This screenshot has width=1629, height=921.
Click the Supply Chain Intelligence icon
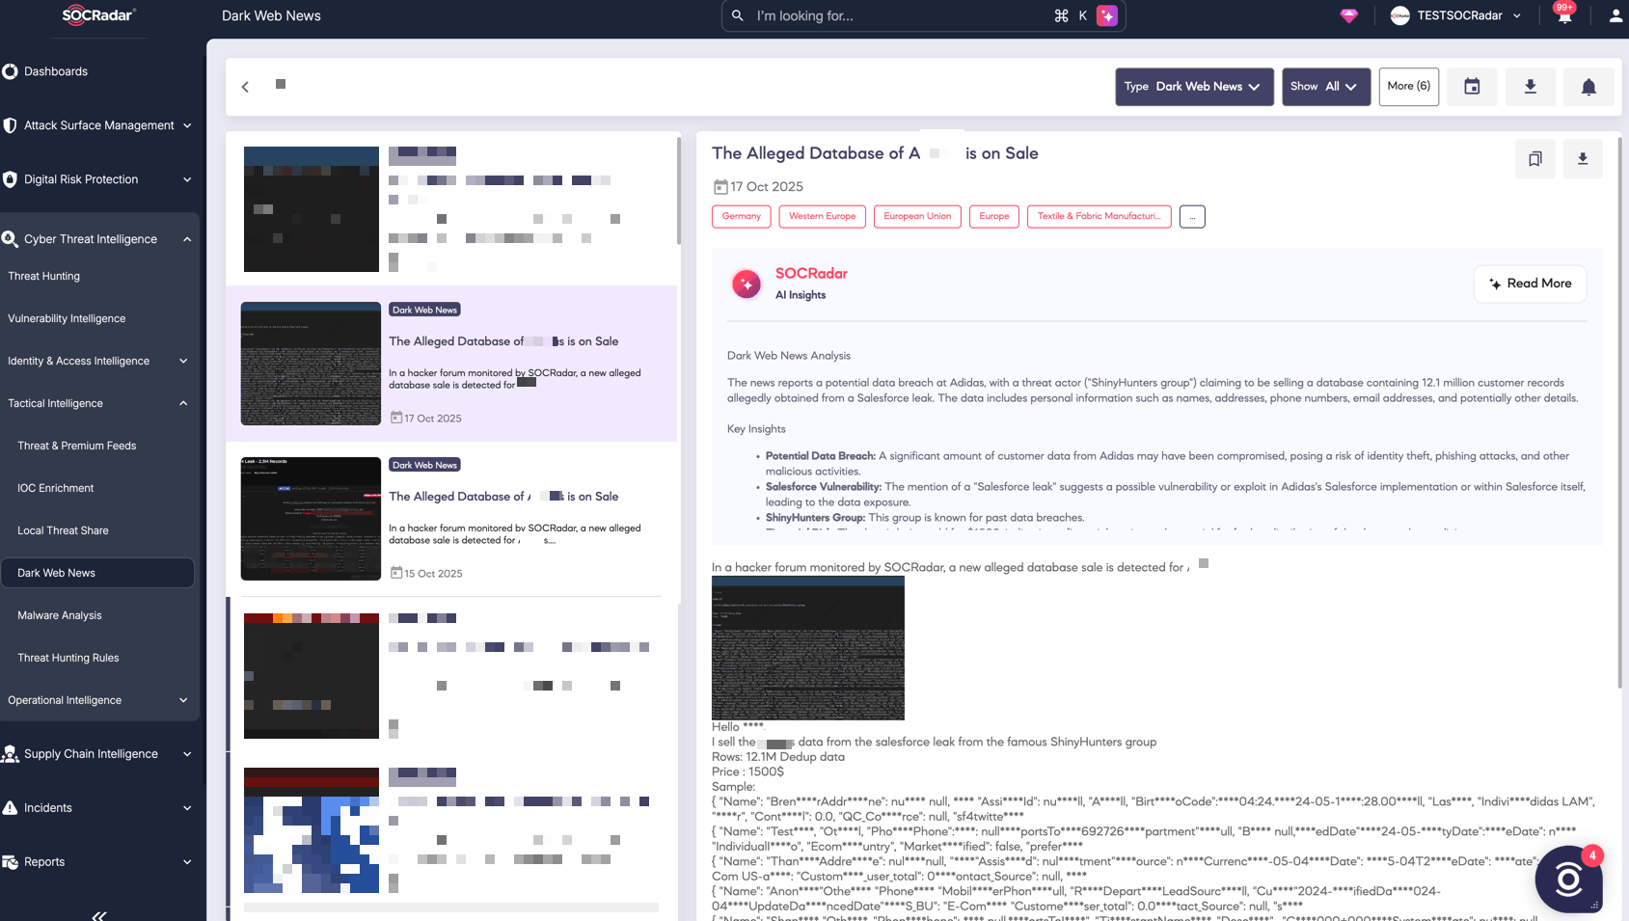point(10,754)
